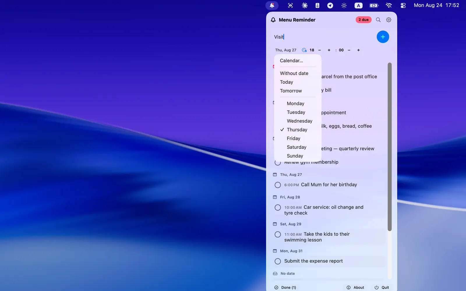Show completed items via Done (1)
The image size is (466, 291).
click(x=285, y=288)
